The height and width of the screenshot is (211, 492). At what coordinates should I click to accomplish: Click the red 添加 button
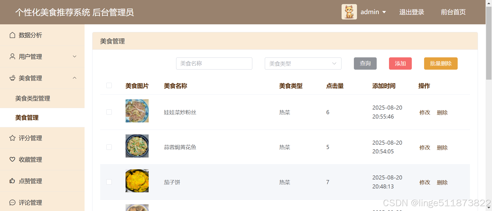[x=400, y=64]
